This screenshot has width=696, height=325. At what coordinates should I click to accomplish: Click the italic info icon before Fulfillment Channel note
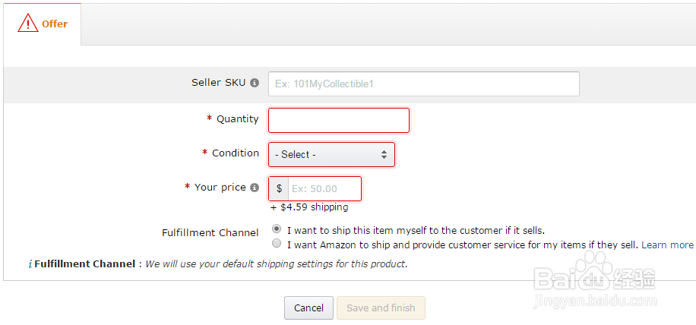click(x=30, y=264)
